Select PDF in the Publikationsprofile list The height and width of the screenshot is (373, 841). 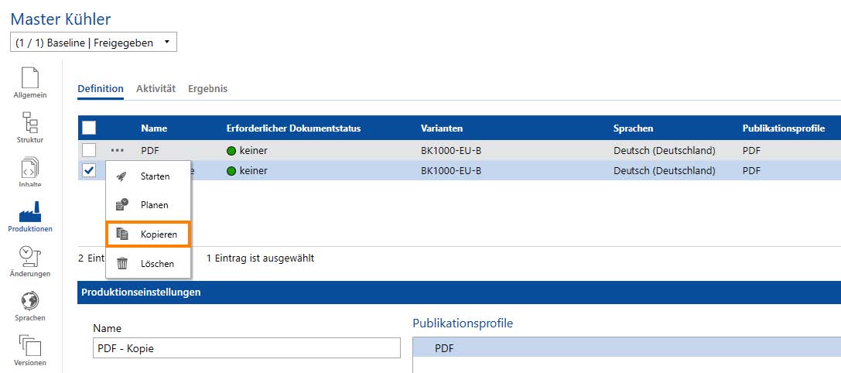[x=446, y=349]
